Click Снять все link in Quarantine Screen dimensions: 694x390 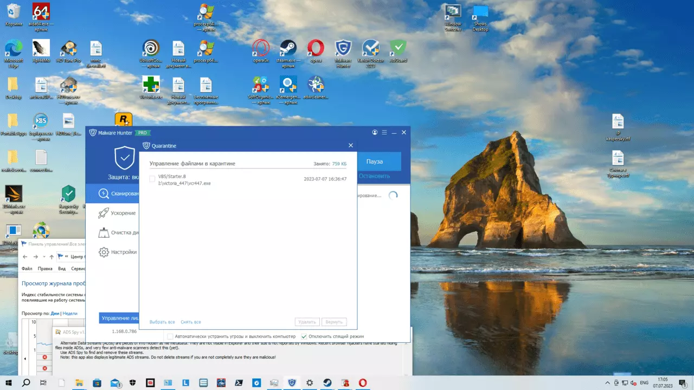click(x=191, y=322)
